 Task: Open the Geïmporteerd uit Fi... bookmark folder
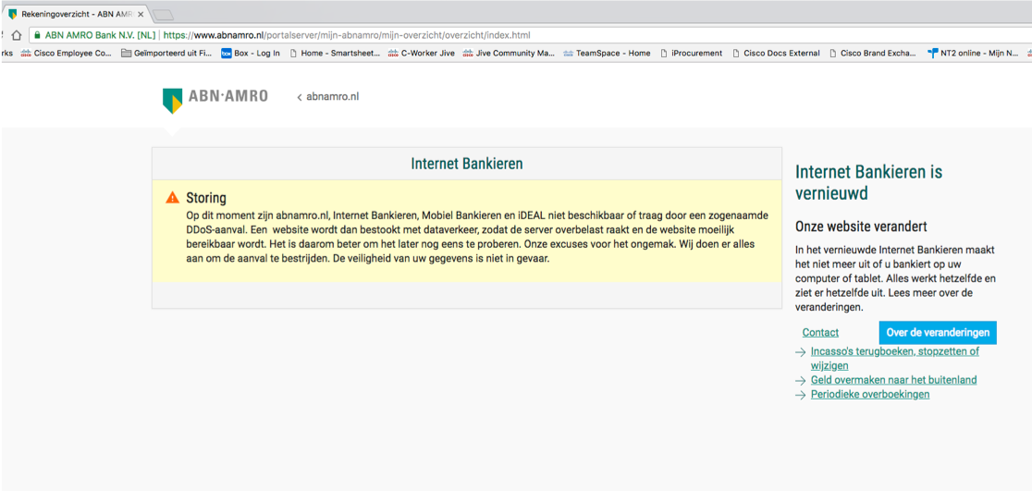(x=167, y=54)
